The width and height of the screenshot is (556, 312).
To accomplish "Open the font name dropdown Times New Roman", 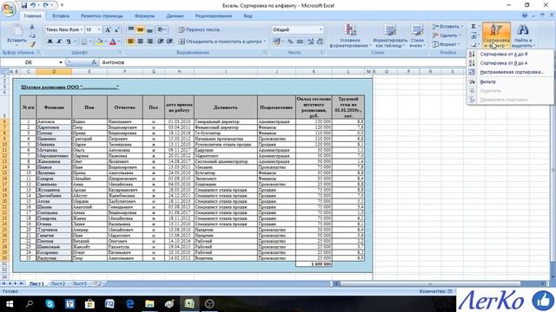I will coord(82,29).
